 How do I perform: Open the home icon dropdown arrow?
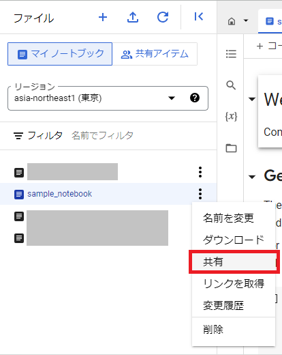pos(246,20)
